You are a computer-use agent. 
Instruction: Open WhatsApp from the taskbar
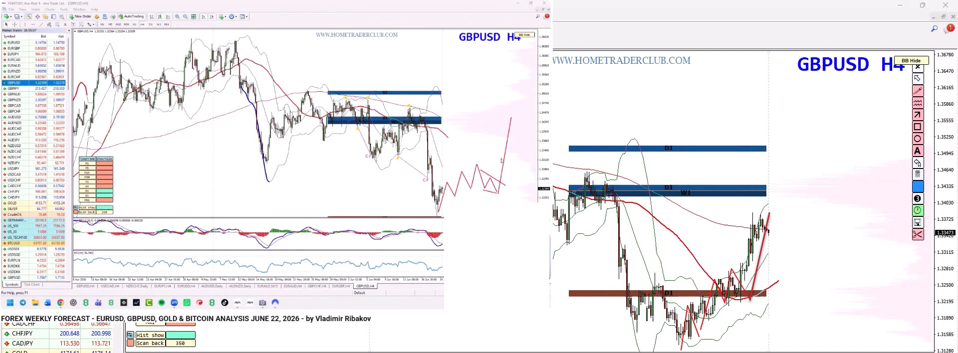(x=187, y=303)
